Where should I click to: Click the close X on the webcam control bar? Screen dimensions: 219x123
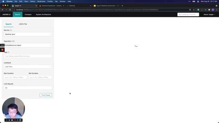tap(7, 120)
